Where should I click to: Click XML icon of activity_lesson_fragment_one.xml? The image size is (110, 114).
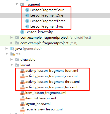(22, 76)
